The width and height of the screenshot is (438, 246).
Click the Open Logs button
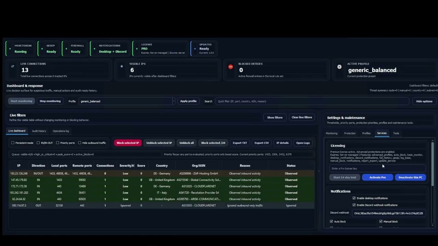[x=303, y=143]
